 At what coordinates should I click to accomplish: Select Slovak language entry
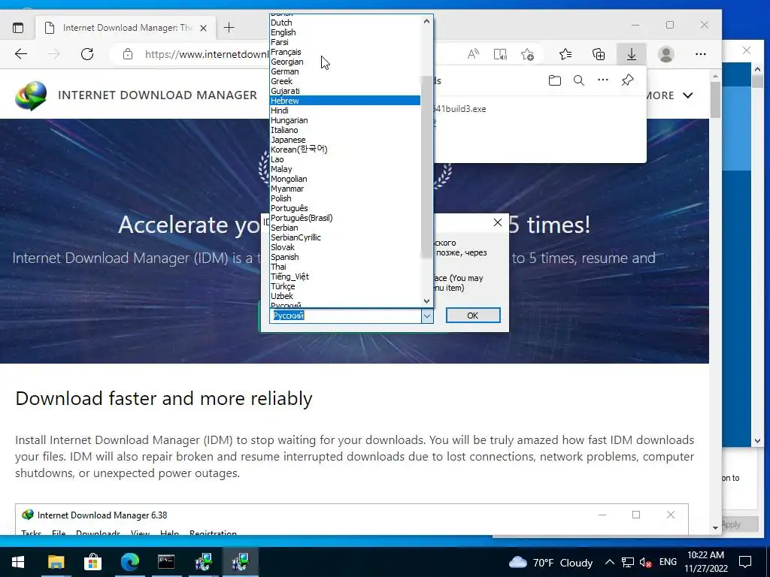coord(345,247)
